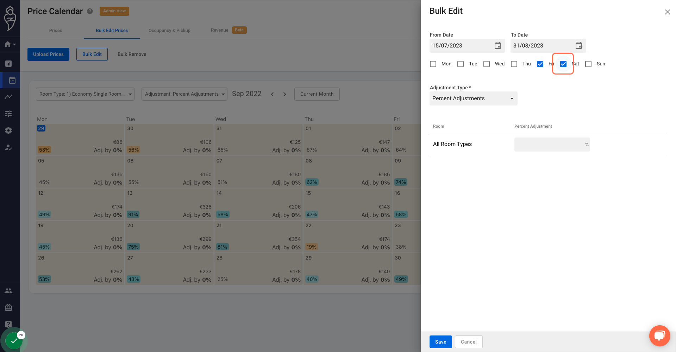Open the To Date calendar picker
This screenshot has height=352, width=676.
pyautogui.click(x=578, y=46)
